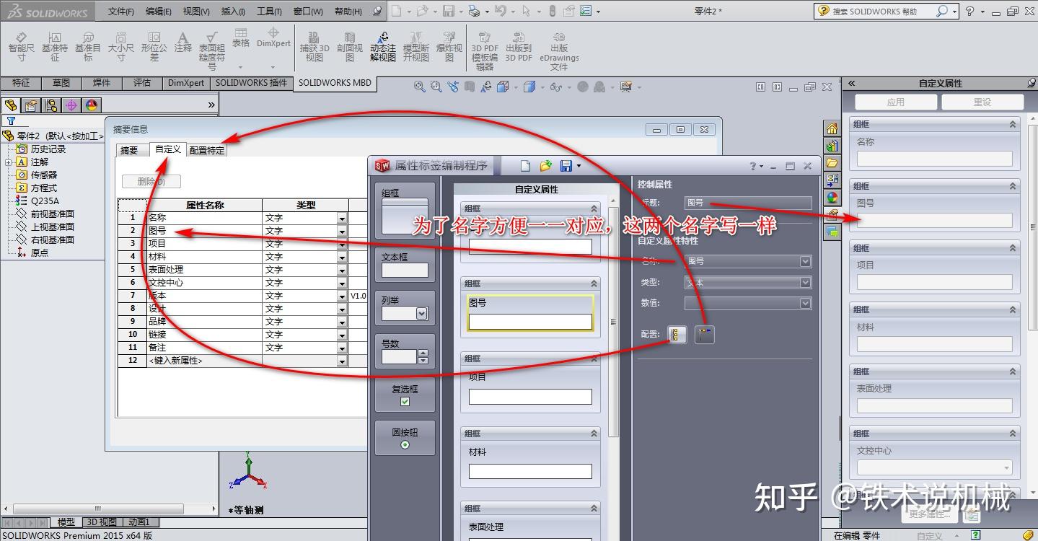Open the home resources icon in task pane

coord(832,128)
